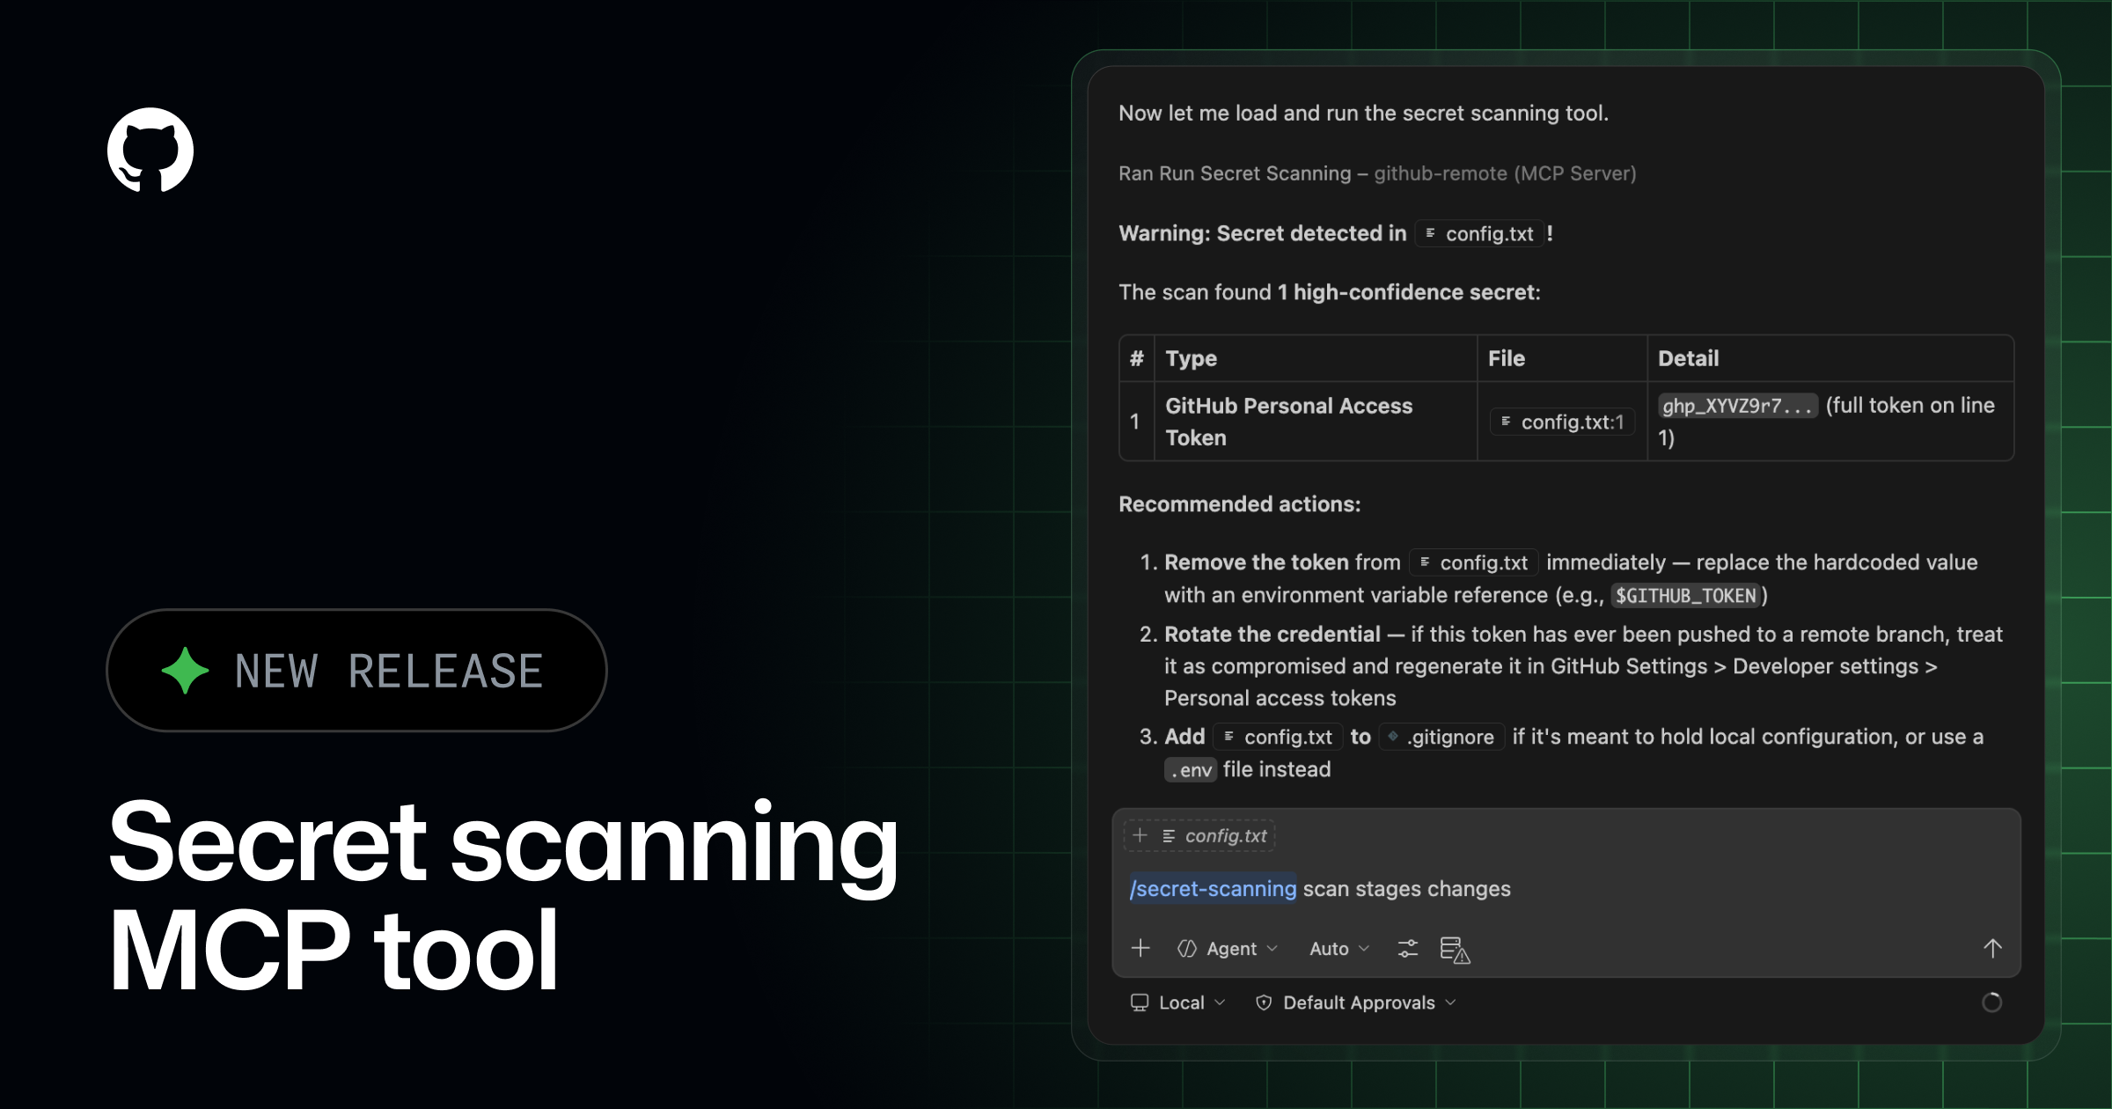Click plus icon on the config.txt context chip
The width and height of the screenshot is (2112, 1109).
point(1140,835)
